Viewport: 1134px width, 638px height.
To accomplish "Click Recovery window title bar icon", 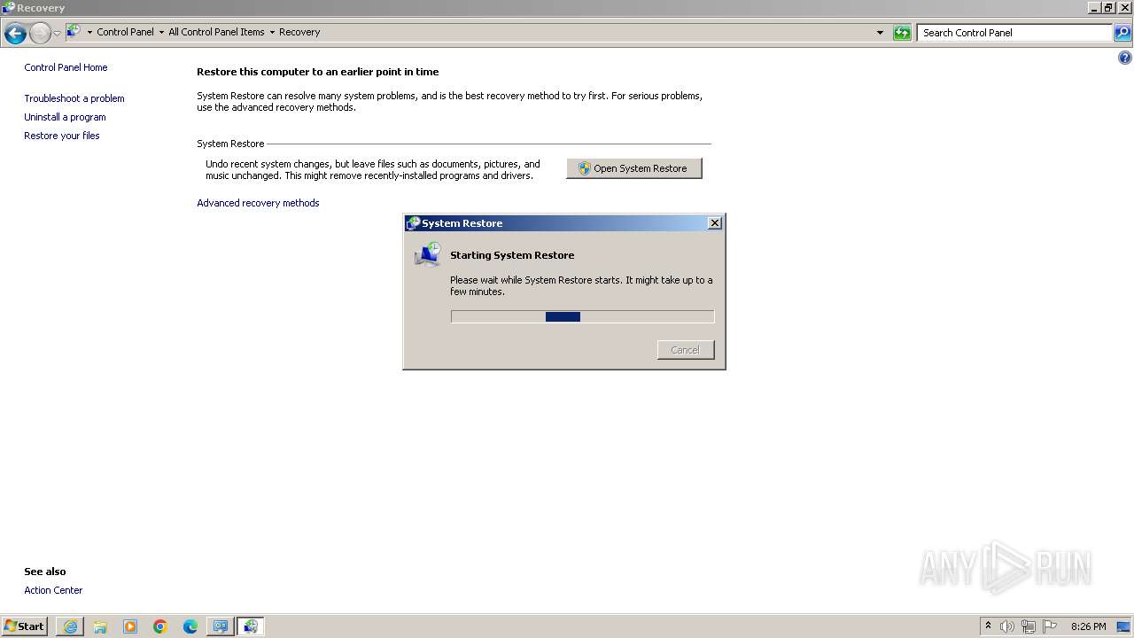I will (9, 8).
